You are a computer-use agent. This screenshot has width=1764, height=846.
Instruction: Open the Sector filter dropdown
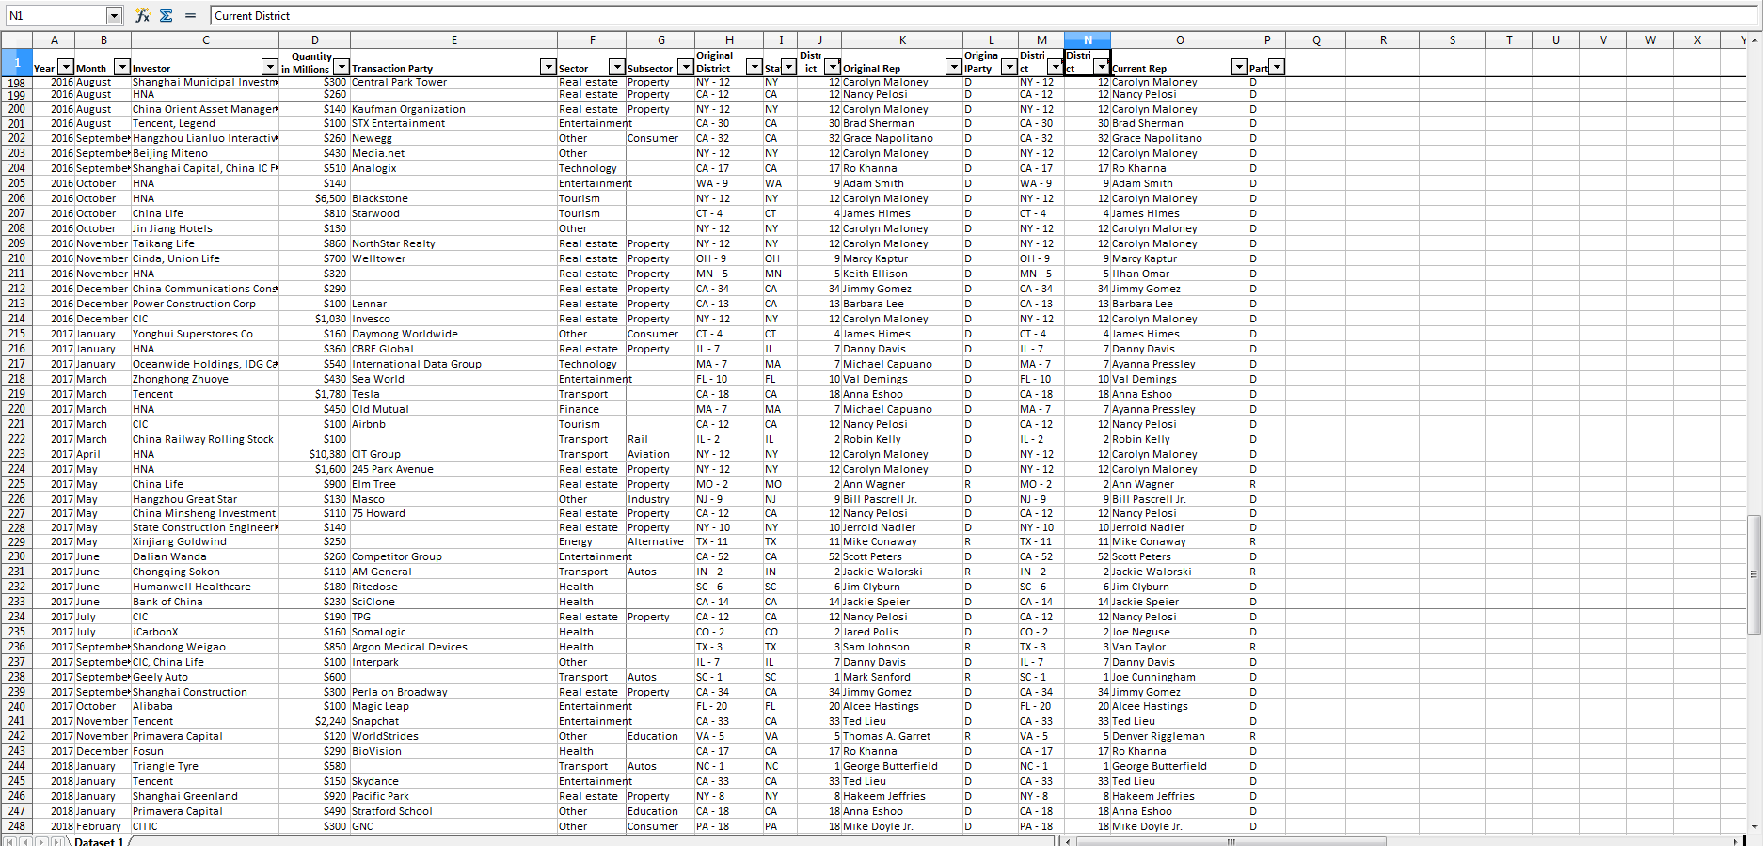click(617, 67)
